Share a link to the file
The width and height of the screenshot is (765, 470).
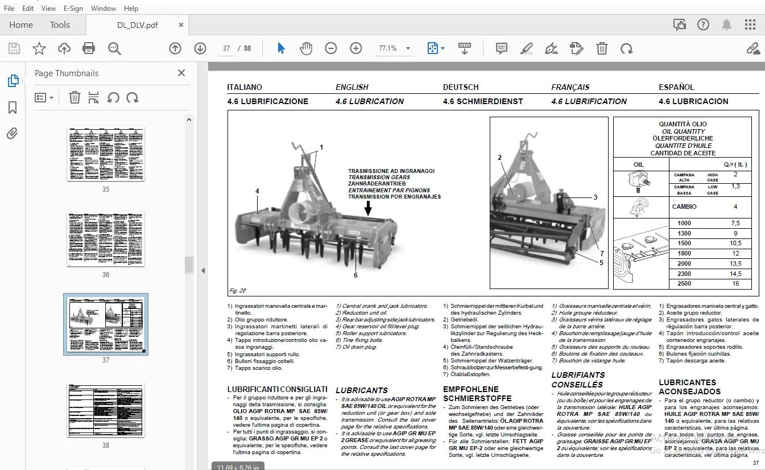752,48
